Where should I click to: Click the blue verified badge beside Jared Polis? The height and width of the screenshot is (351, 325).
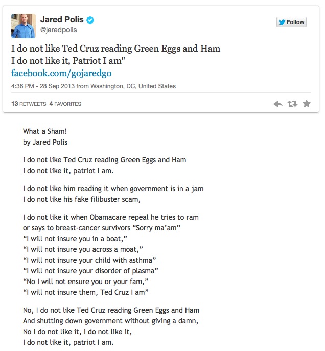tap(90, 20)
